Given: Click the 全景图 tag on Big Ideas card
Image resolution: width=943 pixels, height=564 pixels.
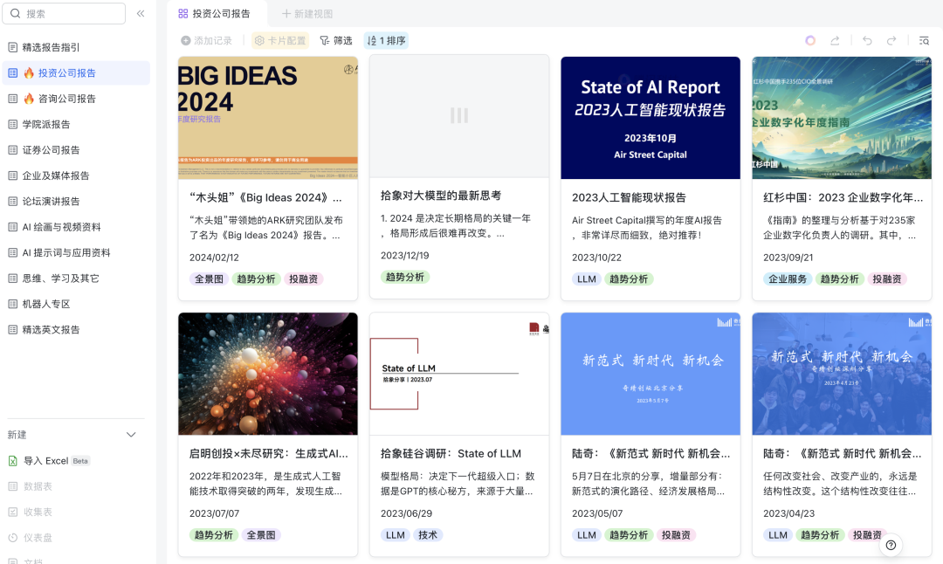Looking at the screenshot, I should pos(209,279).
